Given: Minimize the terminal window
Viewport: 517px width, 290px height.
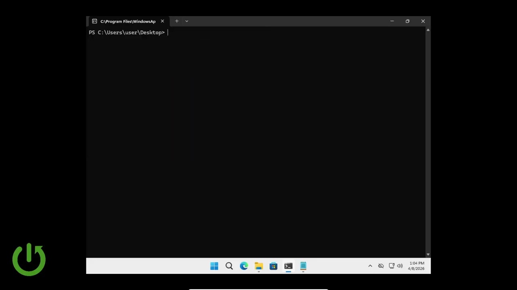Looking at the screenshot, I should click(x=392, y=21).
